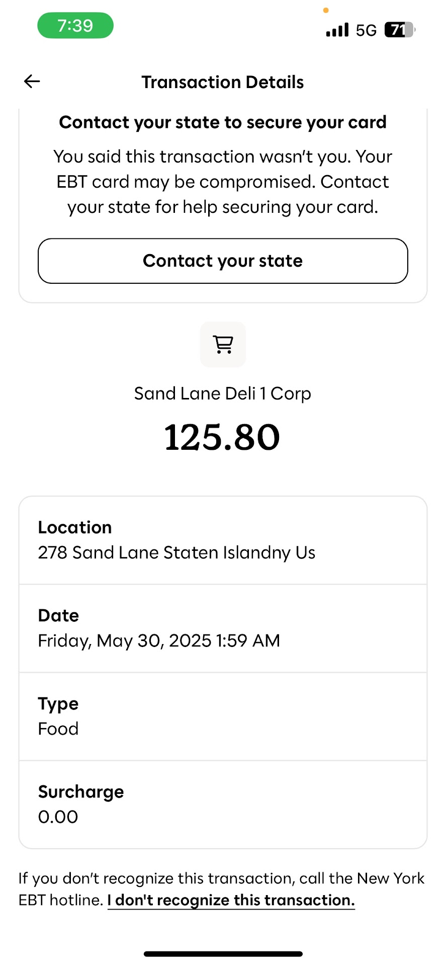Tap the cellular signal strength icon
446x966 pixels.
point(337,30)
